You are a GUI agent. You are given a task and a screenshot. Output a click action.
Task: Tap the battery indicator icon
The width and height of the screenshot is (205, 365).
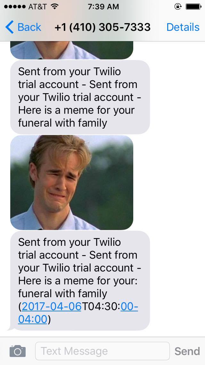coord(193,7)
